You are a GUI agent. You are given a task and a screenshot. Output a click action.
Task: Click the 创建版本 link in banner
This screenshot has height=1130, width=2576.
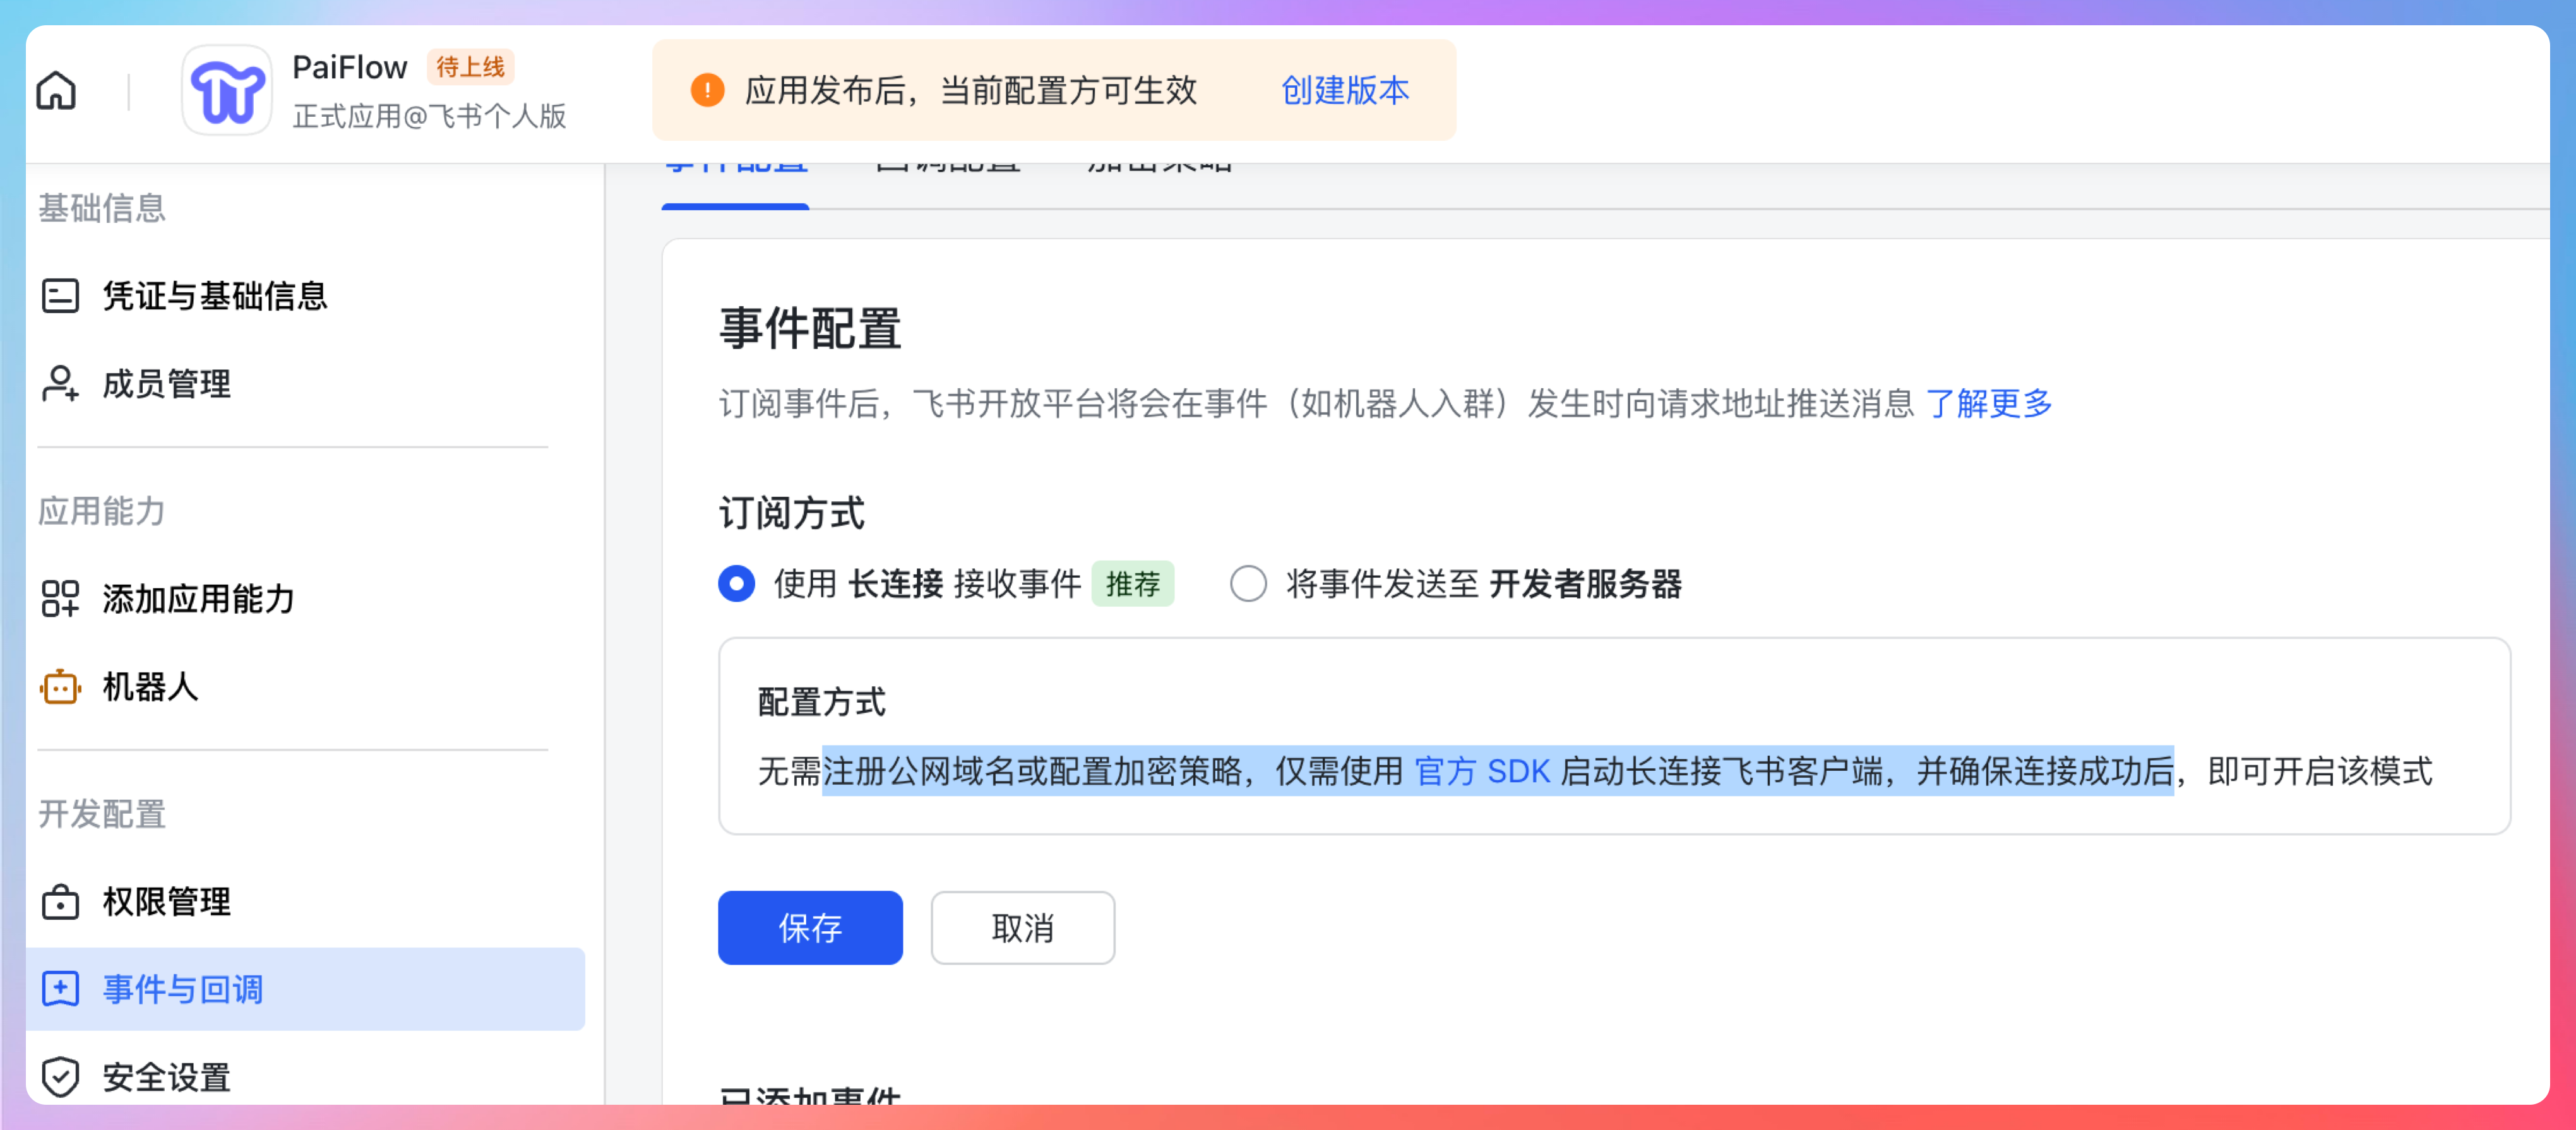click(x=1345, y=90)
